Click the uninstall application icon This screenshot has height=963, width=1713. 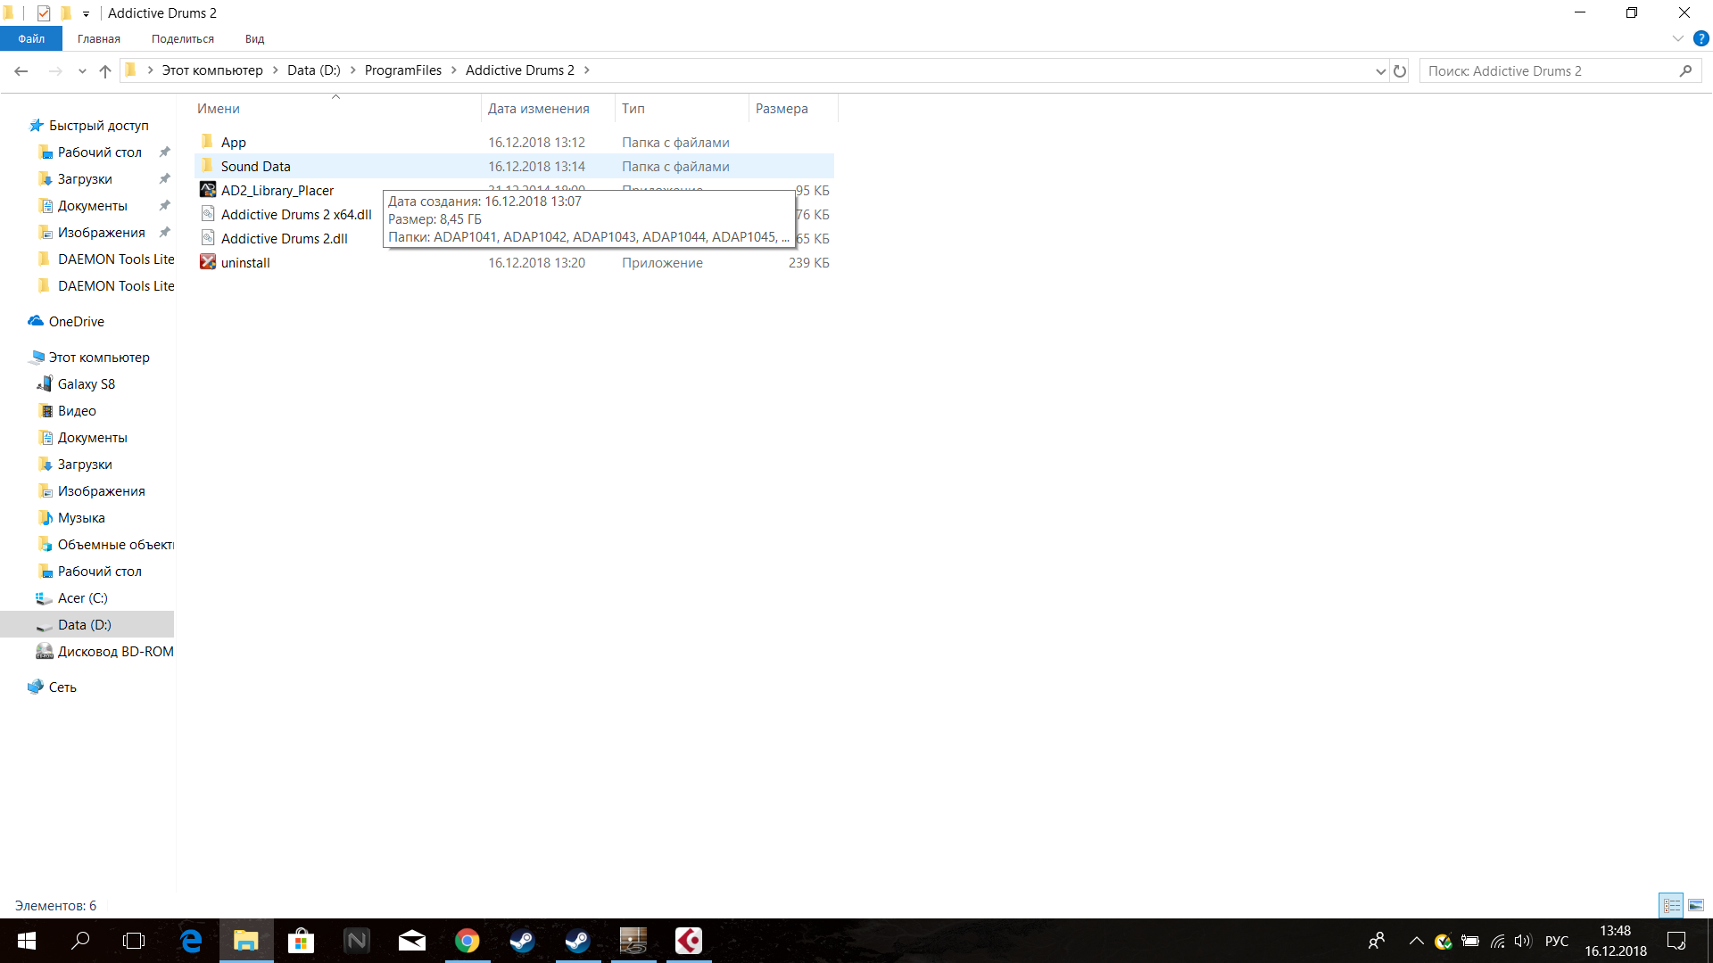208,262
